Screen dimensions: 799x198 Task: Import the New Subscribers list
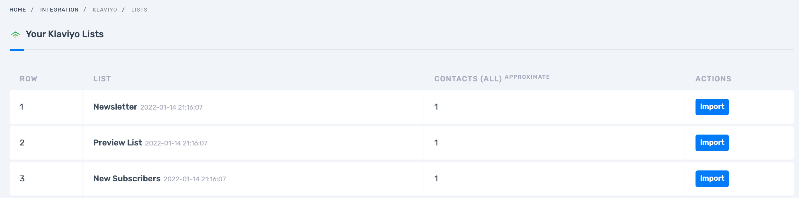(712, 179)
